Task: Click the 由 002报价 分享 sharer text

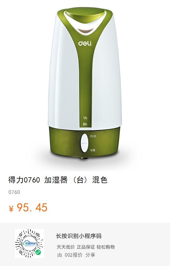Action: click(x=76, y=255)
